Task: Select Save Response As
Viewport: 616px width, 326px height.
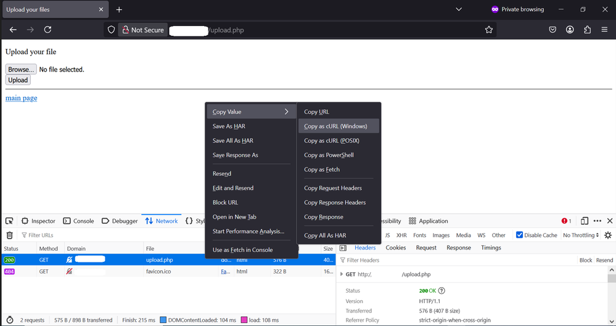Action: click(x=252, y=155)
